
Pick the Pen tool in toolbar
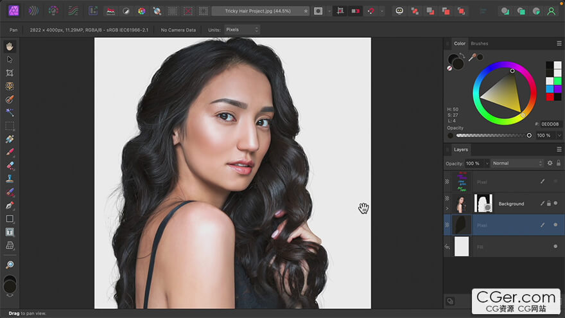[x=10, y=206]
